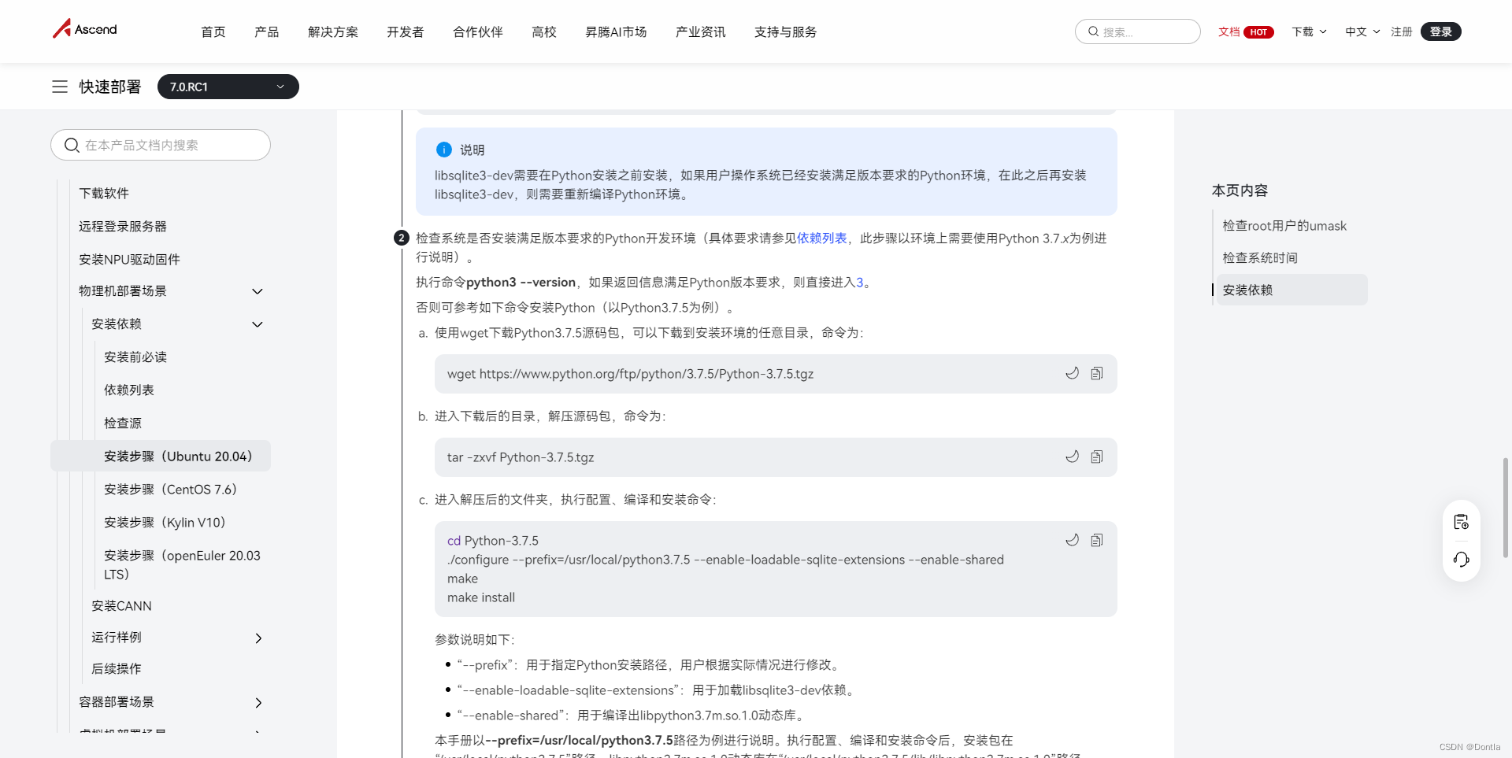Copy the make install code block
Screen dimensions: 1512x758
[1097, 540]
